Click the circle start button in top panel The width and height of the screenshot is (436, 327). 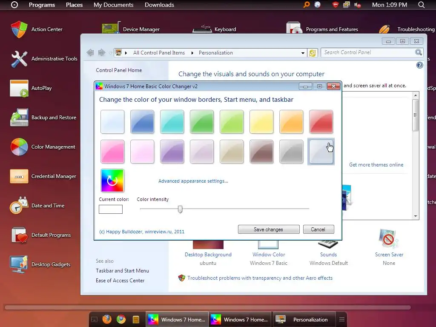click(x=14, y=5)
